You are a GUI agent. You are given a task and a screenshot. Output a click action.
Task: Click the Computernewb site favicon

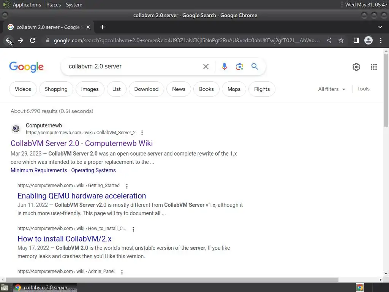click(x=16, y=129)
